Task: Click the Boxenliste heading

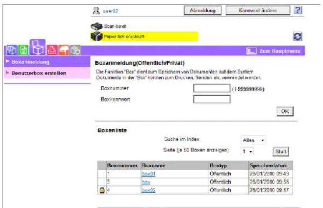Action: pos(112,130)
